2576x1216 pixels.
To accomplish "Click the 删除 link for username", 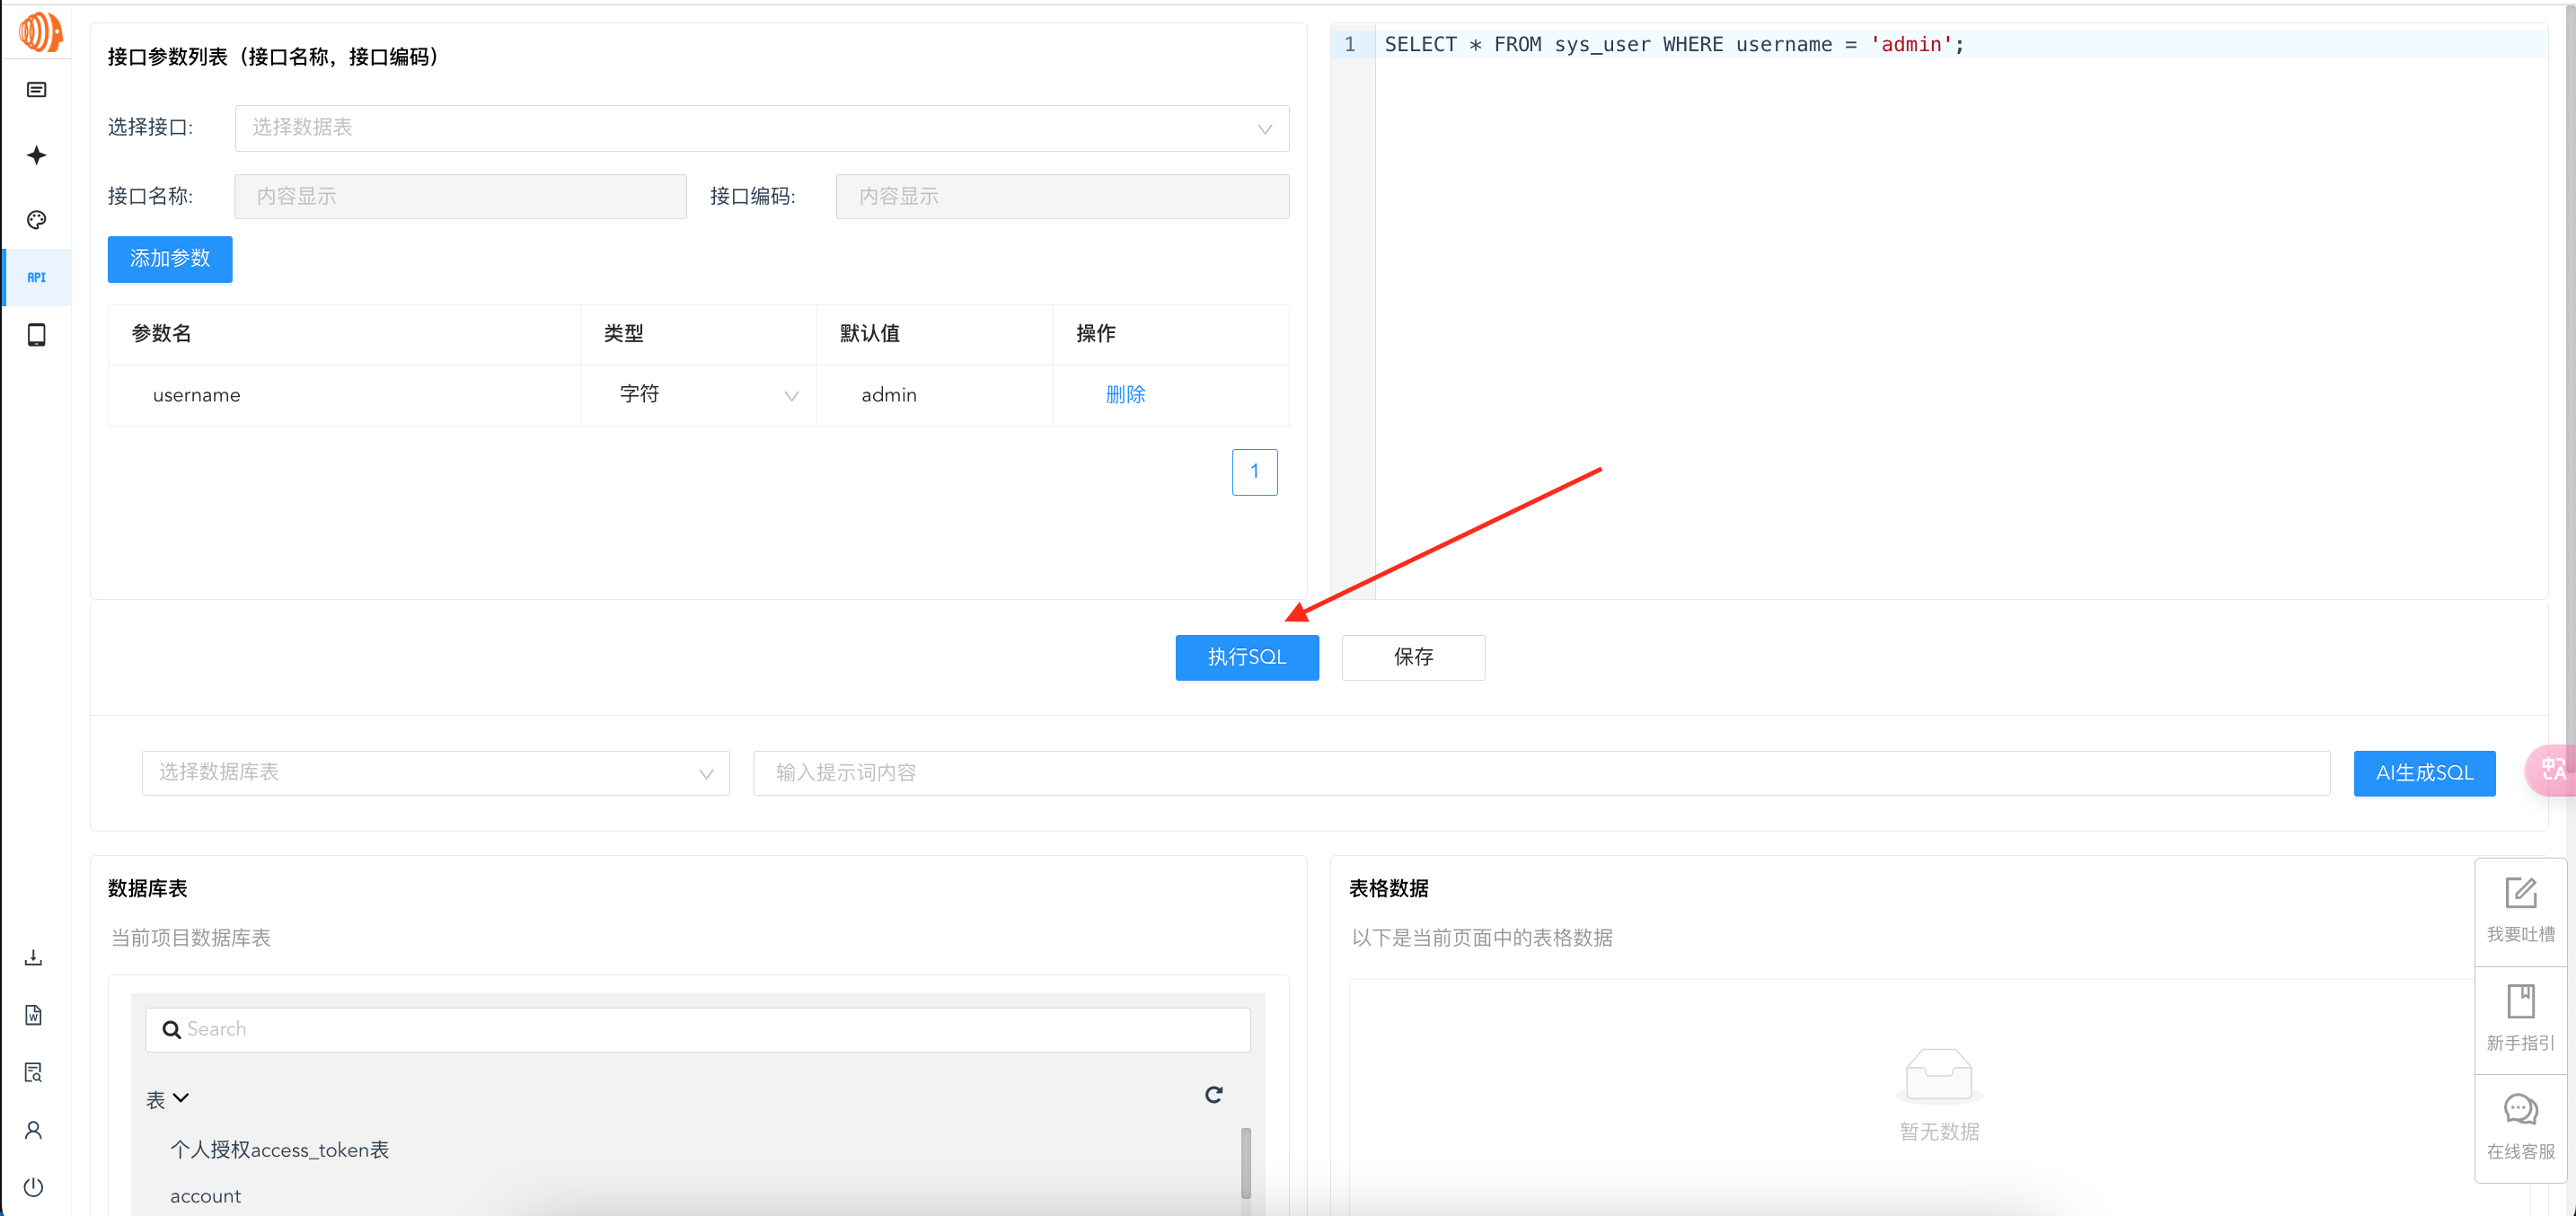I will [x=1124, y=395].
